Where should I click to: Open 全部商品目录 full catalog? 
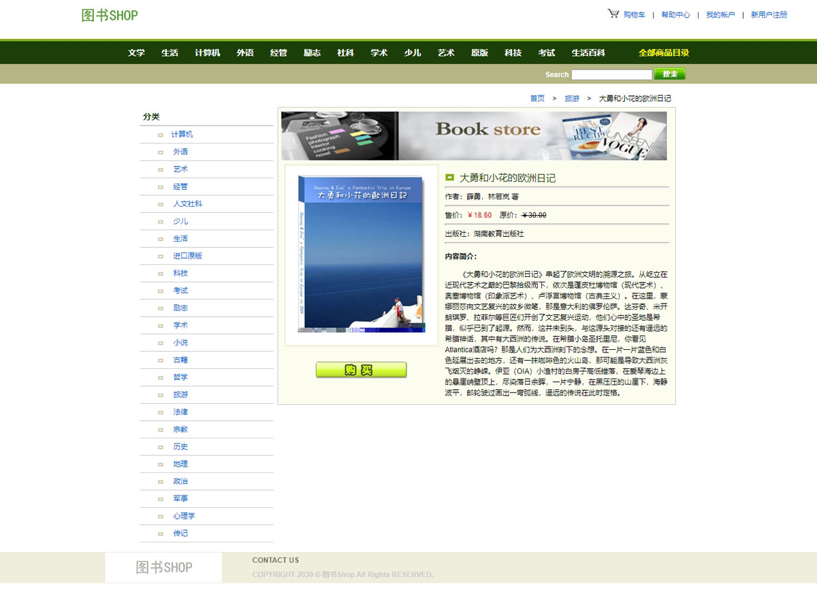click(664, 53)
